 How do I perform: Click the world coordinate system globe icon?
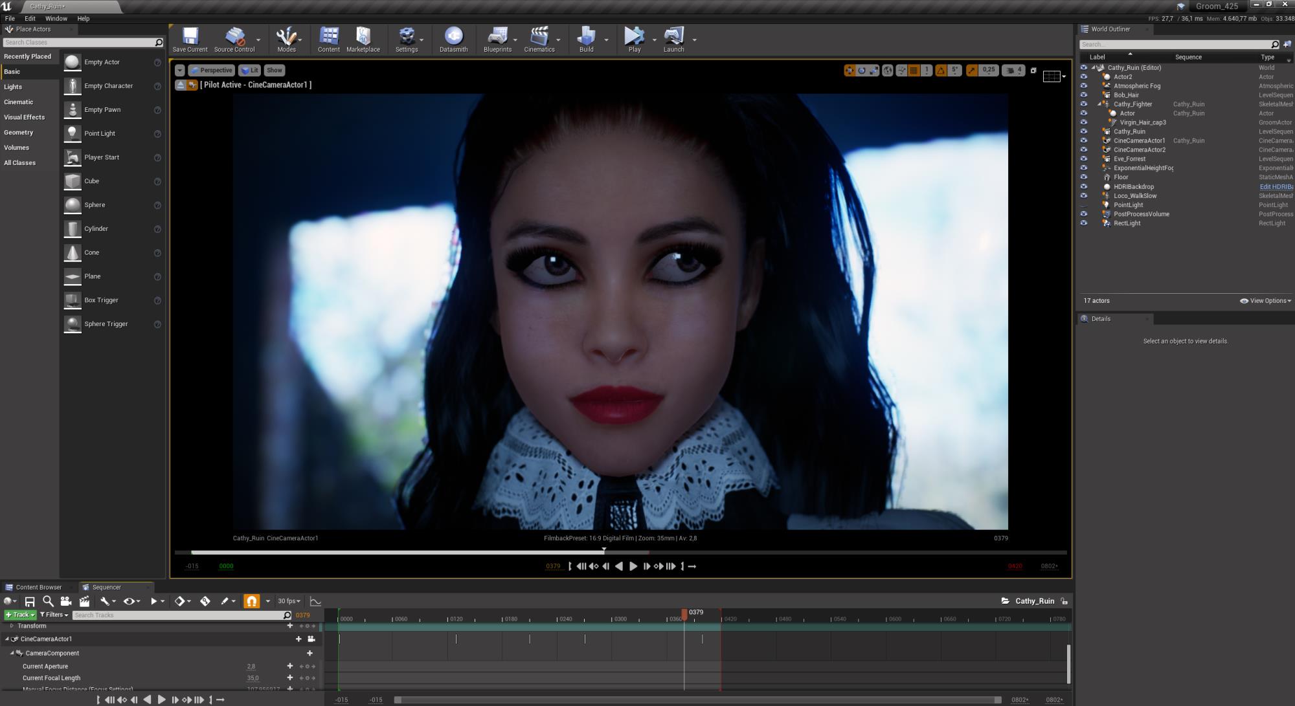click(888, 71)
